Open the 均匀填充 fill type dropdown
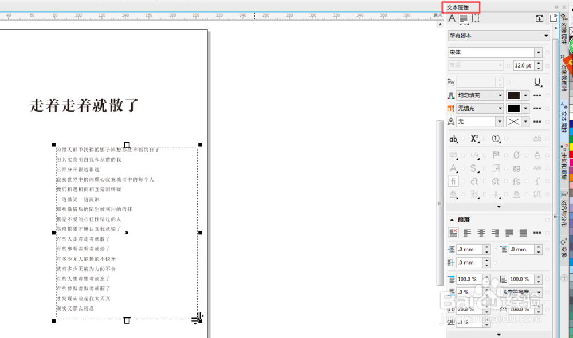 point(480,95)
